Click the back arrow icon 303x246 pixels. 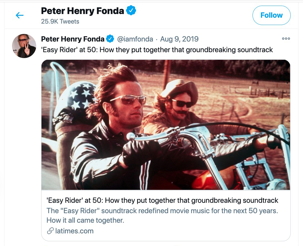pos(20,15)
